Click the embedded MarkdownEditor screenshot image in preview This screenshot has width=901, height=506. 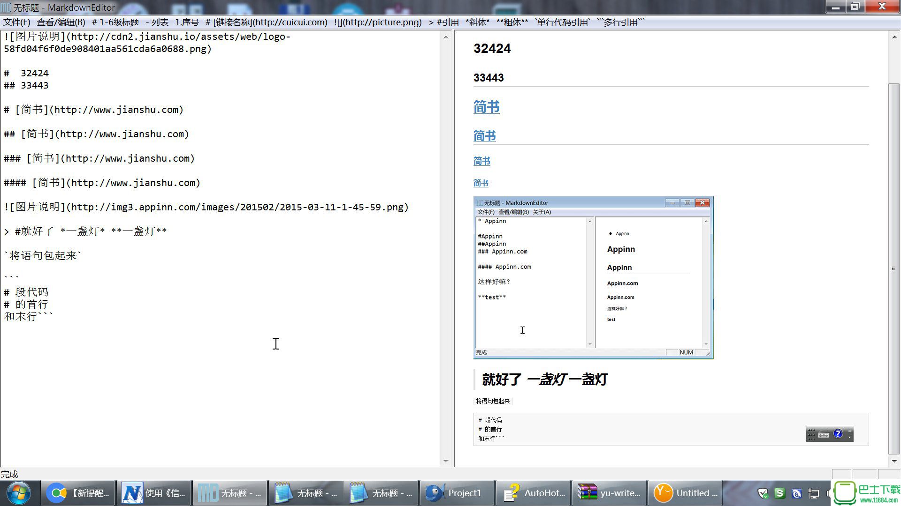(593, 278)
